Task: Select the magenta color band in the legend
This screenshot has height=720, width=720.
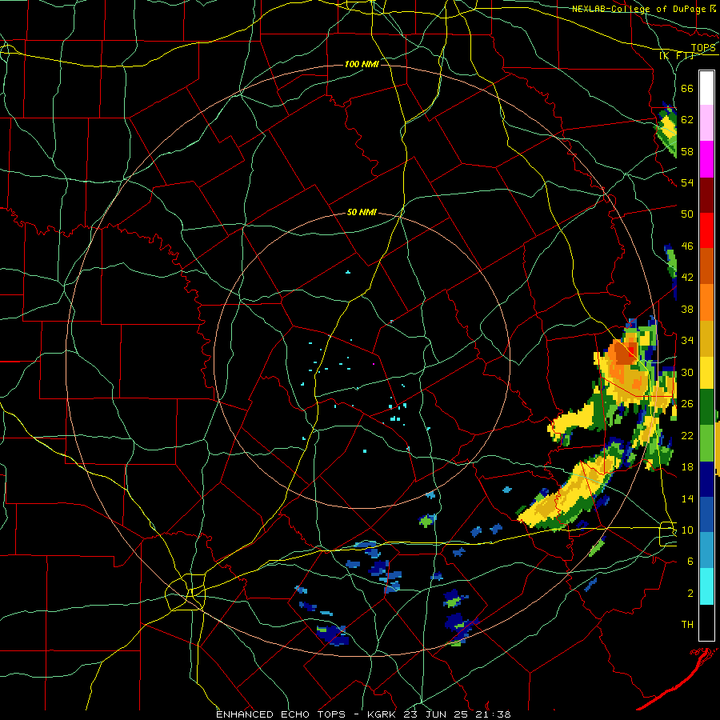Action: 706,159
